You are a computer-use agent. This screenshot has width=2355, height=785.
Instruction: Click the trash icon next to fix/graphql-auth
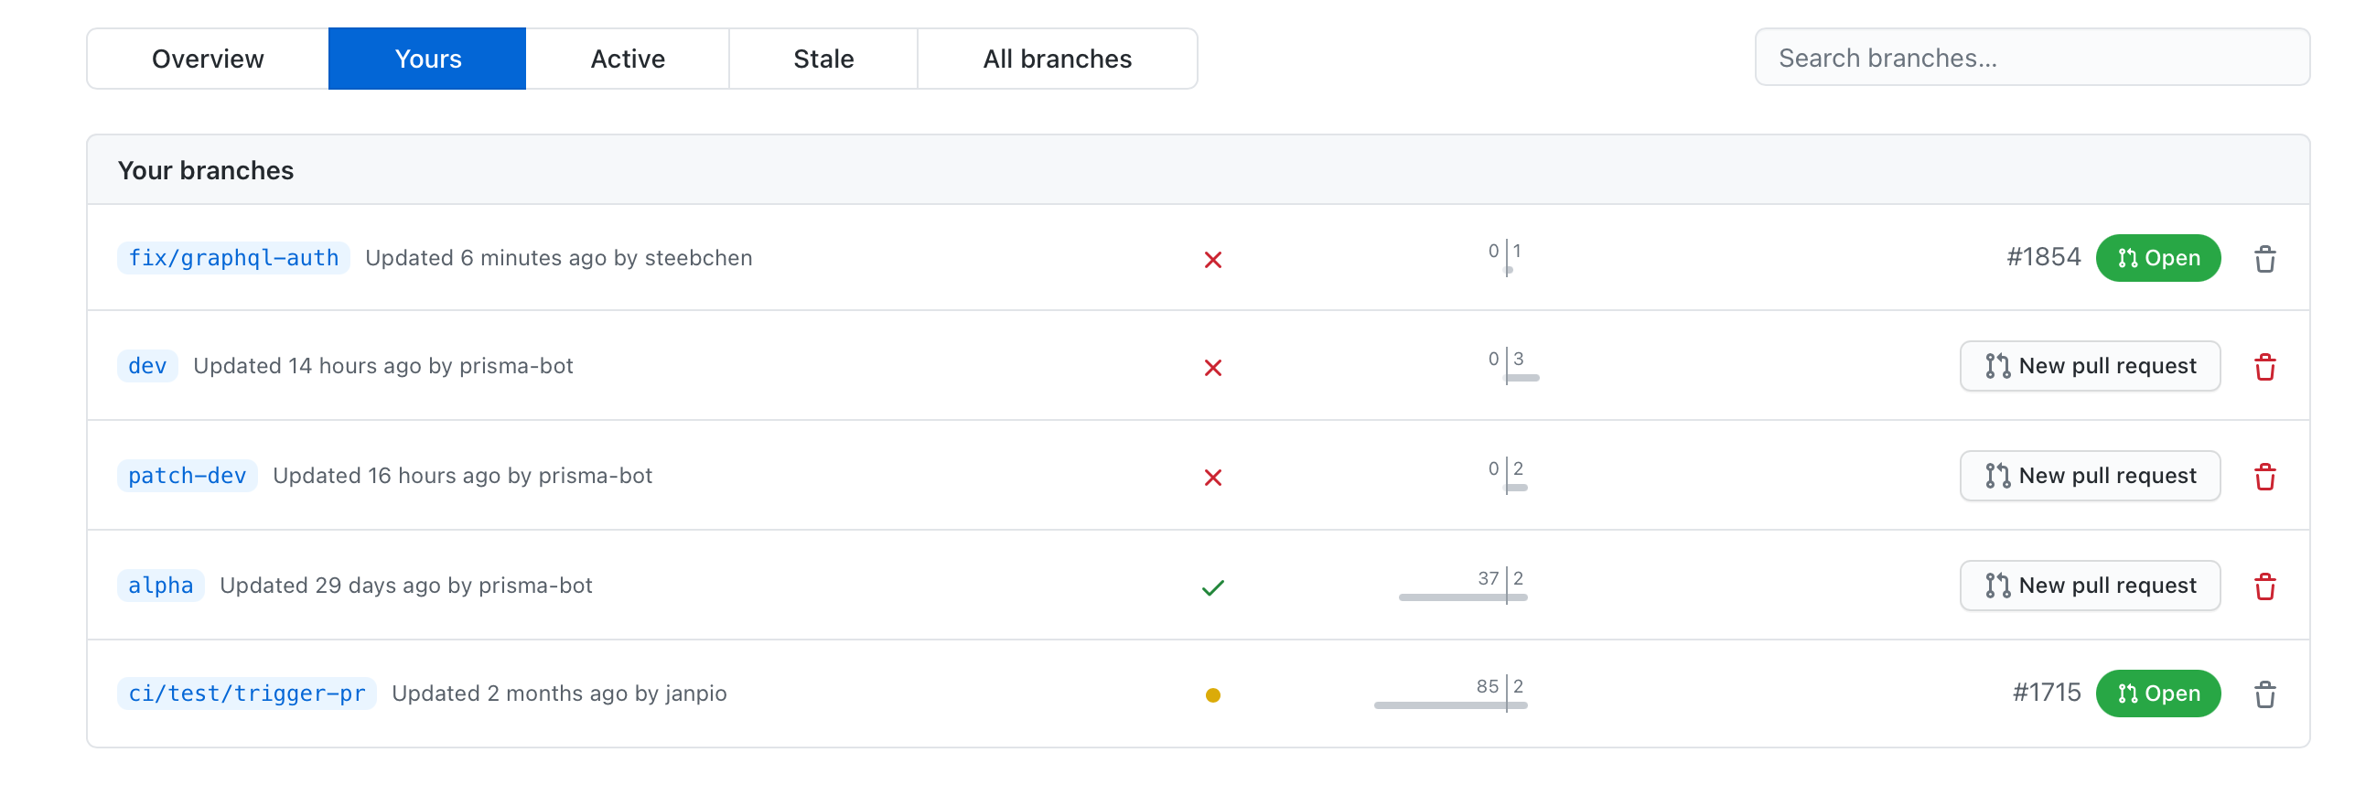[2266, 258]
